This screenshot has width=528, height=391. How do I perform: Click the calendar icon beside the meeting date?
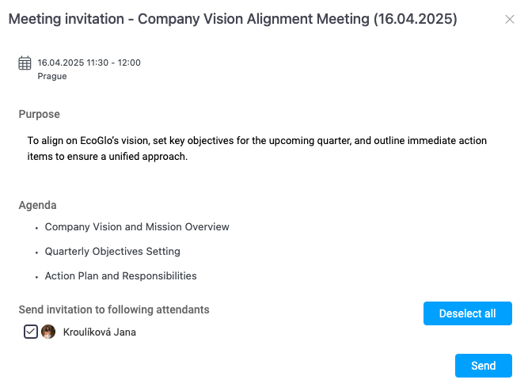coord(25,63)
